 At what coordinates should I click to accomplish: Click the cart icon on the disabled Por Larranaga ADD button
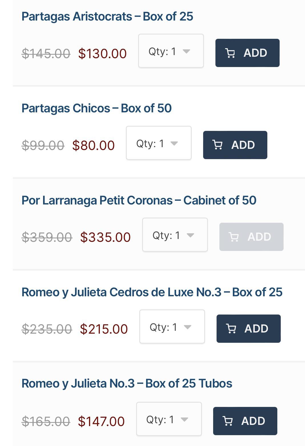coord(235,237)
